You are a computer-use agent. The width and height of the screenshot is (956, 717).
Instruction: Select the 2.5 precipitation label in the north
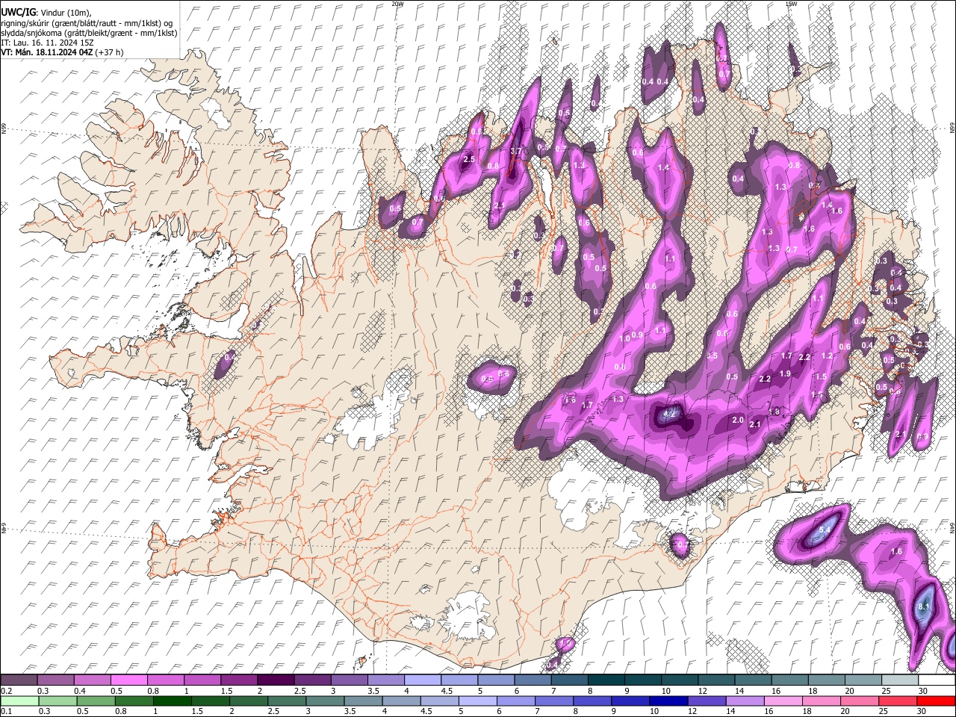point(469,159)
